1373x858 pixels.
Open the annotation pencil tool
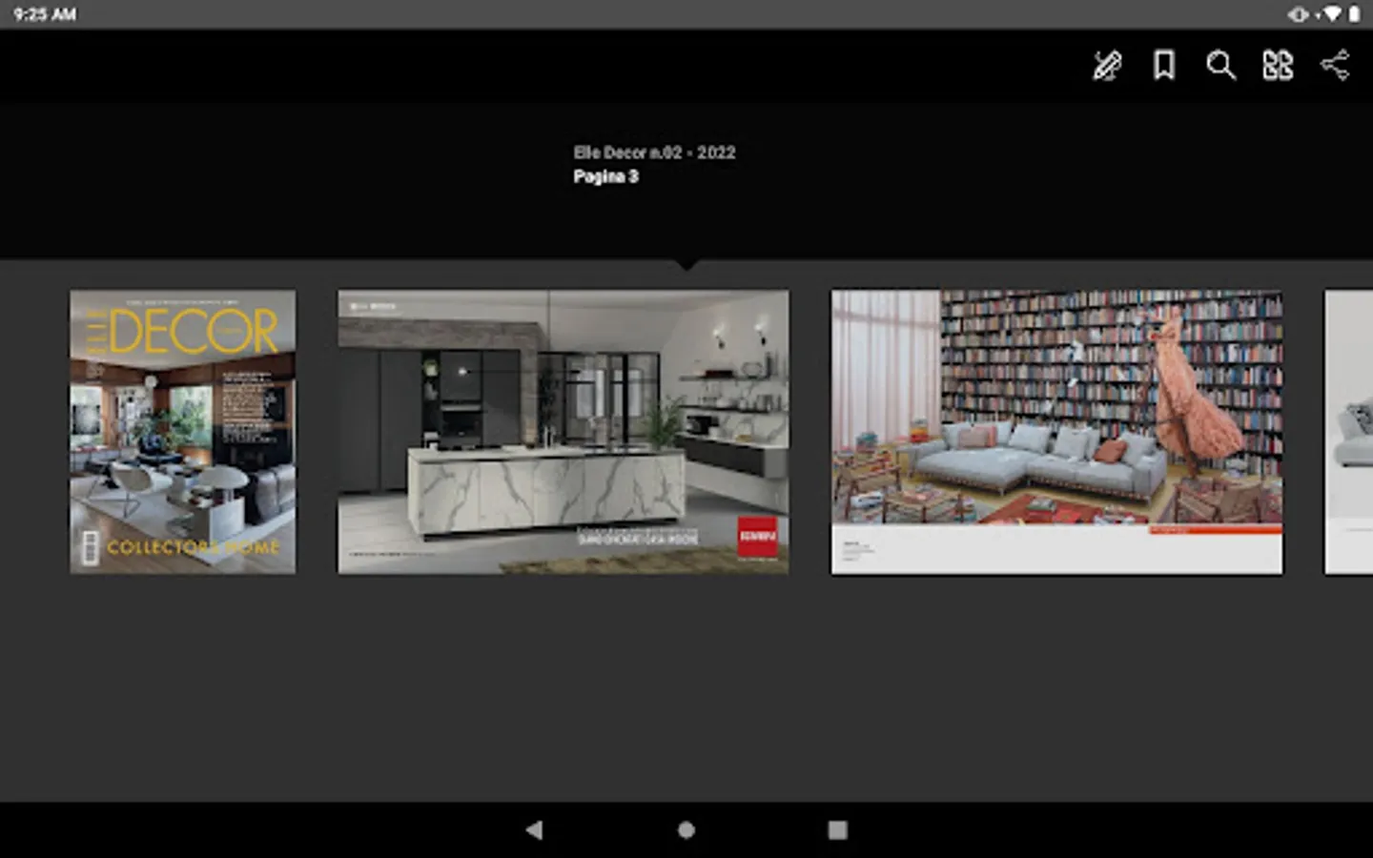[x=1106, y=66]
